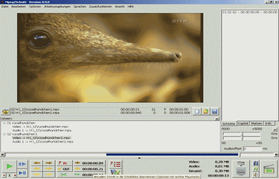Viewport: 279px width, 179px height.
Task: Set the cut IN point
Action: [x=63, y=163]
